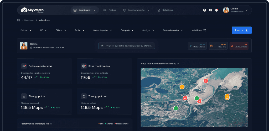This screenshot has height=131, width=269.
Task: Click the Probes monitoradas signal icon
Action: 24,66
